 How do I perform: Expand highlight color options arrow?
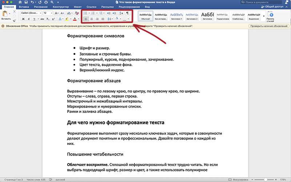pyautogui.click(x=71, y=19)
